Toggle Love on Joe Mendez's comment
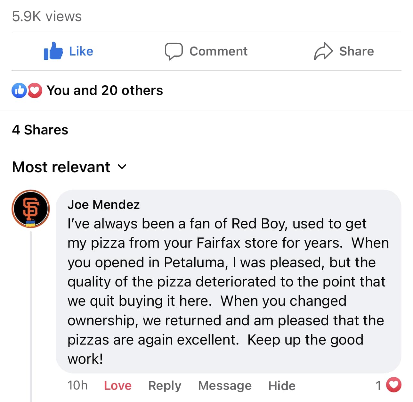413x402 pixels. 117,385
